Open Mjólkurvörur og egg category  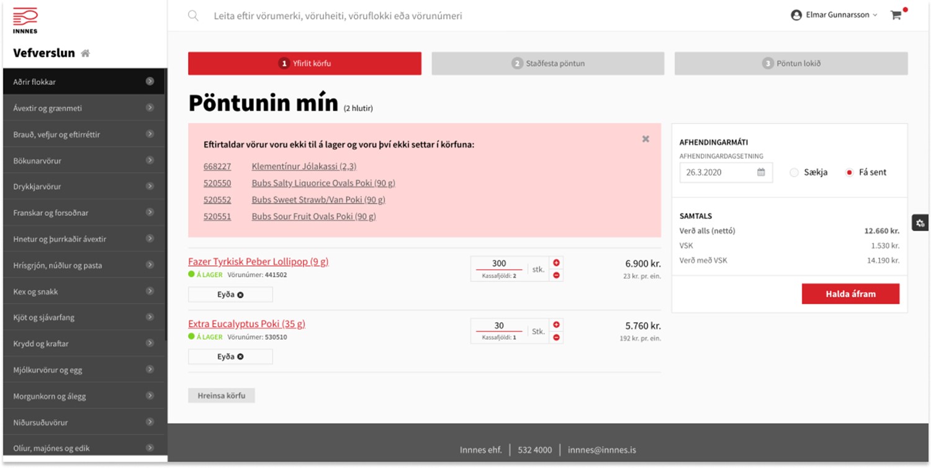(84, 370)
